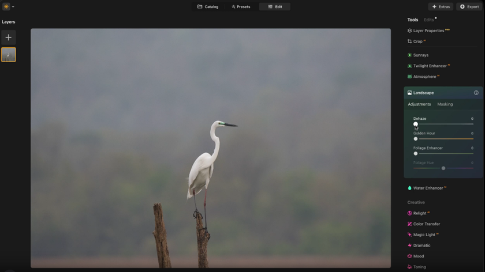Click the Foliage Hue slider handle
Viewport: 485px width, 272px height.
coord(443,168)
